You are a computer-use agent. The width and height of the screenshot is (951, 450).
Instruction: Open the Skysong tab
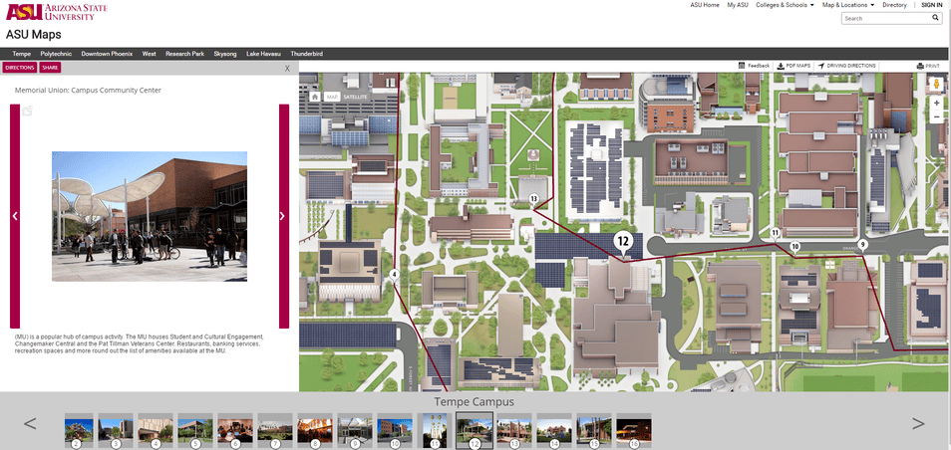(225, 54)
